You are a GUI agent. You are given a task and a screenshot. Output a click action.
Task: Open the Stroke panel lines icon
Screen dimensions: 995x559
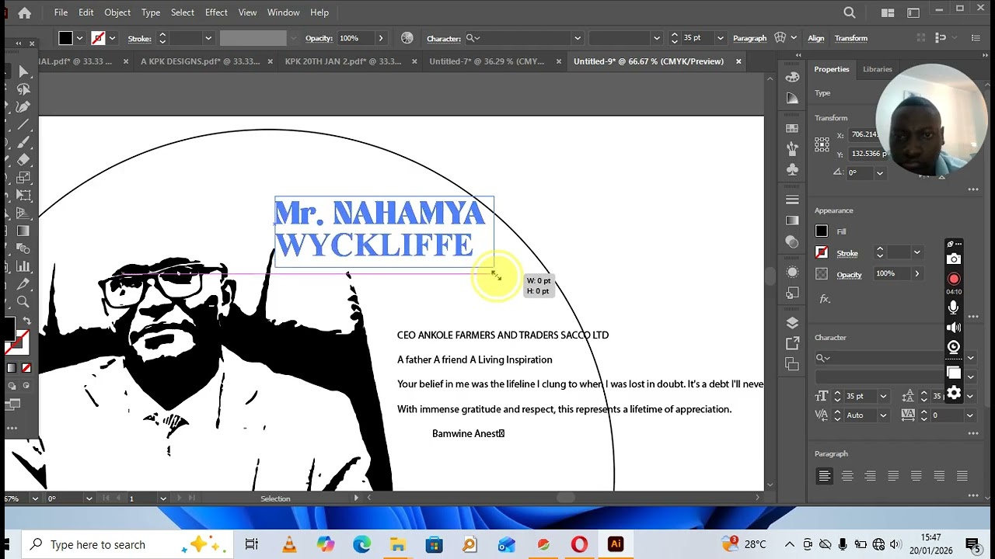tap(792, 200)
